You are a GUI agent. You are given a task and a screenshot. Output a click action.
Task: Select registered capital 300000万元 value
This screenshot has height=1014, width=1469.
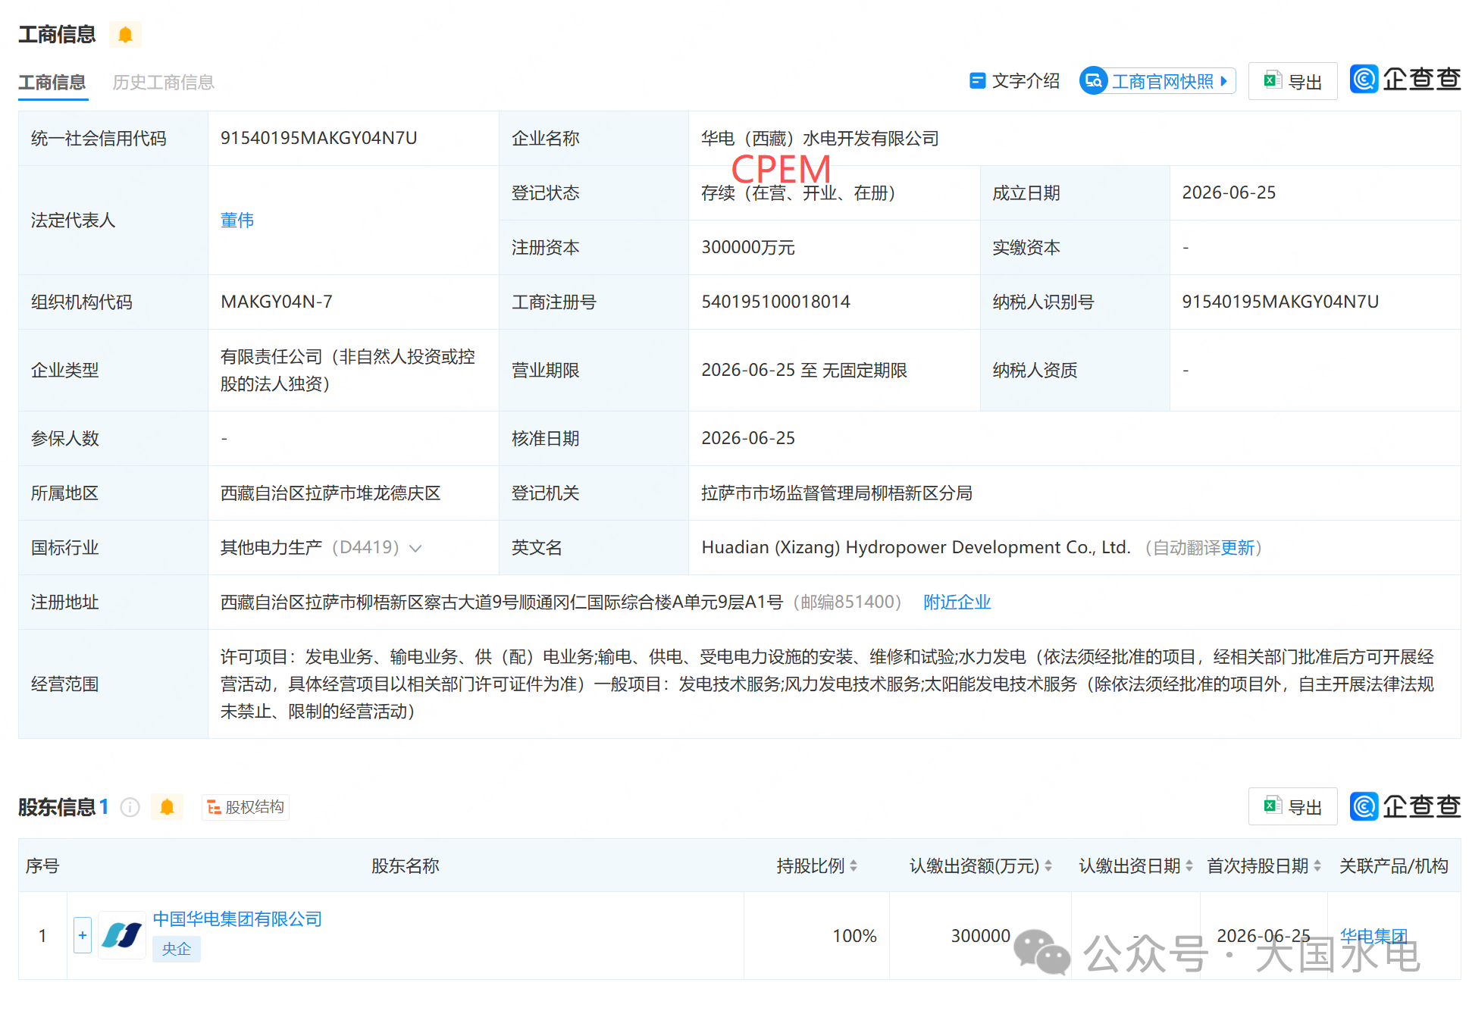tap(748, 248)
